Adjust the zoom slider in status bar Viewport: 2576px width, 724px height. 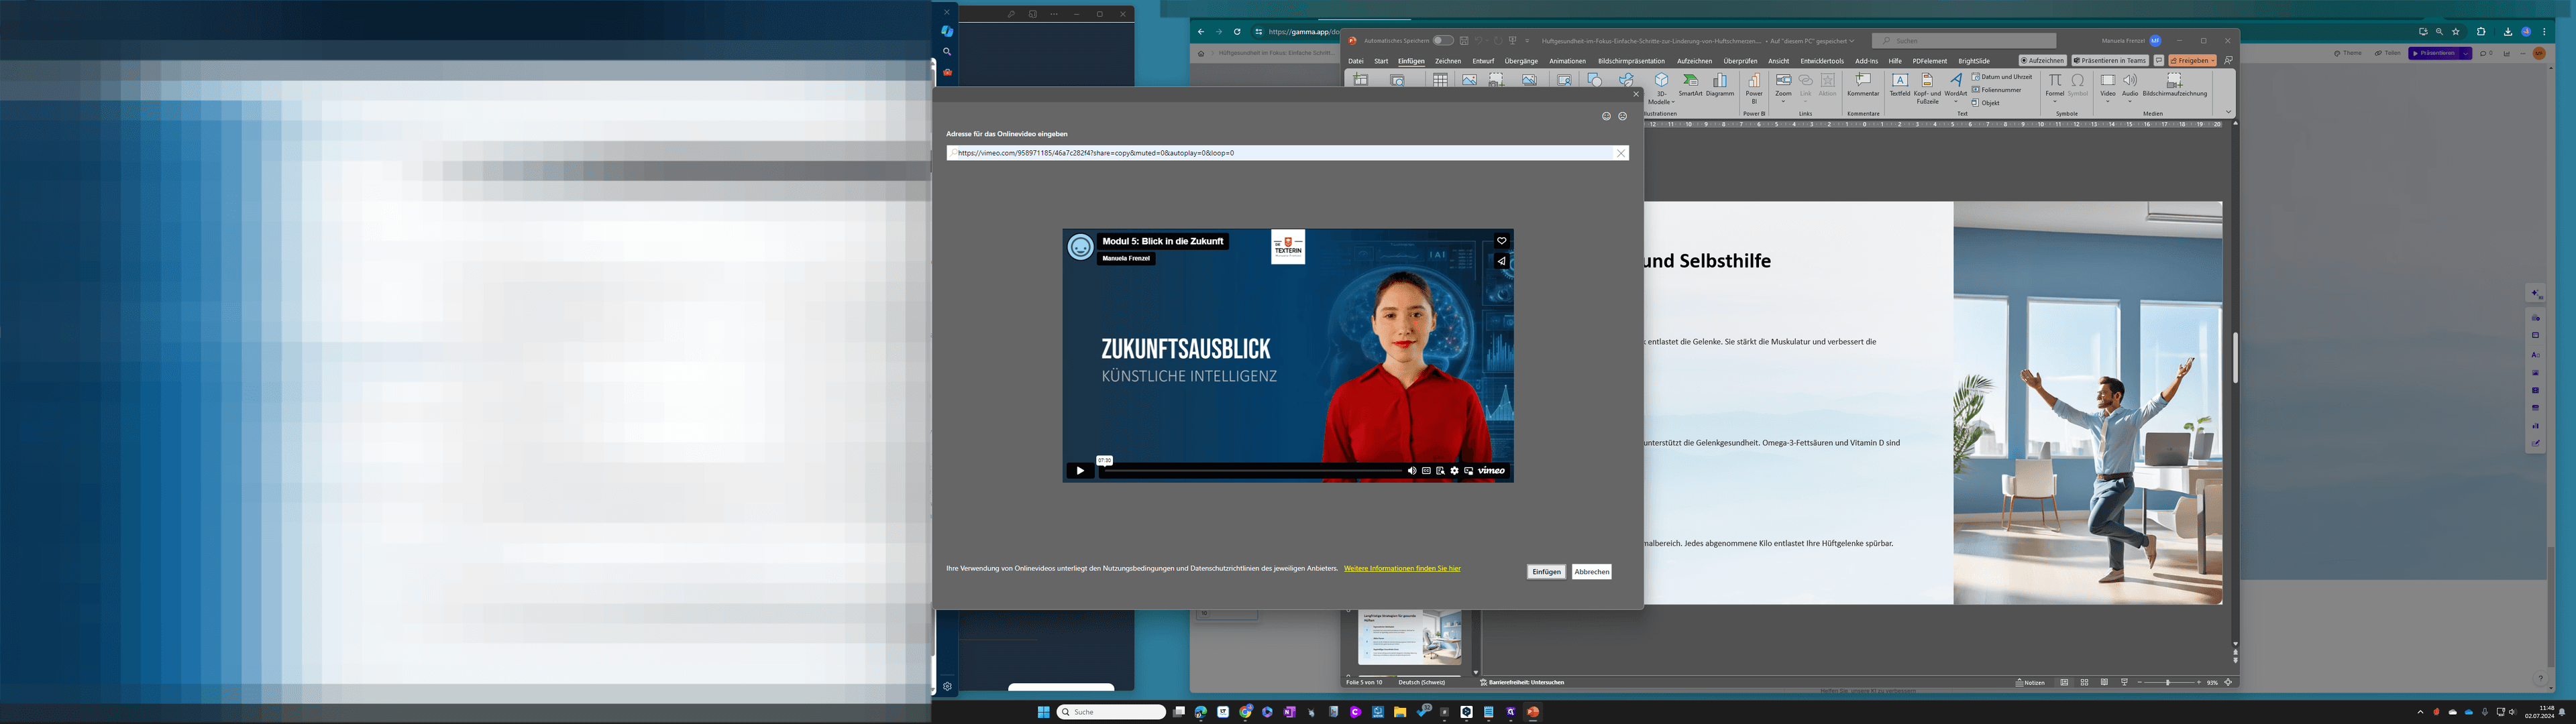2168,682
